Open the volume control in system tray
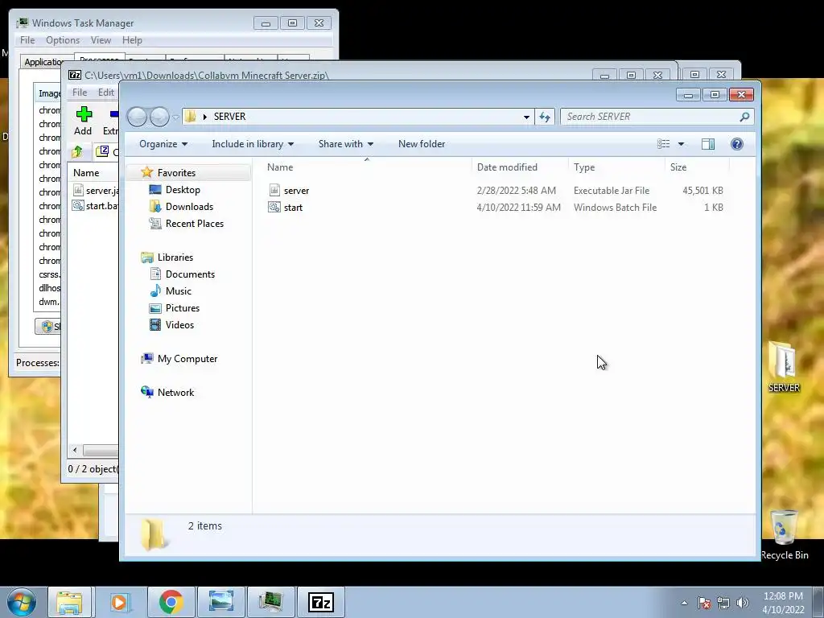Image resolution: width=824 pixels, height=618 pixels. [x=743, y=603]
